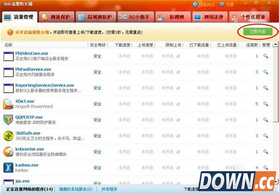Open manage tools for PhDdnsCore.exe
This screenshot has height=194, width=279.
[265, 56]
